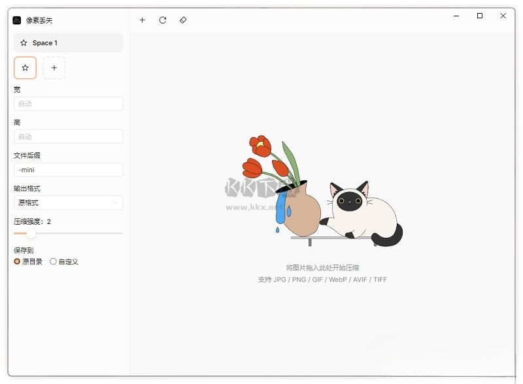Viewport: 523px width, 384px height.
Task: Click the 文件后缀 field containing -mini
Action: pyautogui.click(x=69, y=170)
